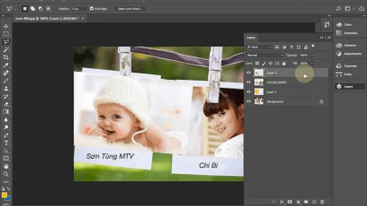Screen dimensions: 367x206
Task: Toggle the Anti-alias checkbox
Action: 92,9
